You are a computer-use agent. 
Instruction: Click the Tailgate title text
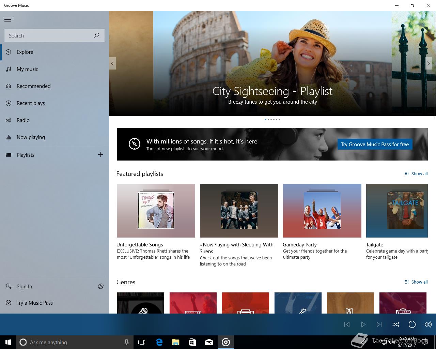tap(375, 245)
